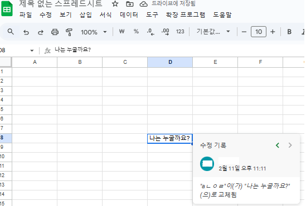Format the cell as percent
Viewport: 306px width, 206px height.
(136, 32)
